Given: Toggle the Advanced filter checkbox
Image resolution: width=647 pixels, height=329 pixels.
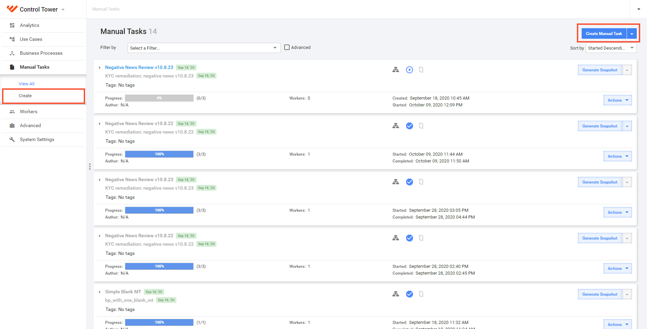Looking at the screenshot, I should tap(287, 48).
